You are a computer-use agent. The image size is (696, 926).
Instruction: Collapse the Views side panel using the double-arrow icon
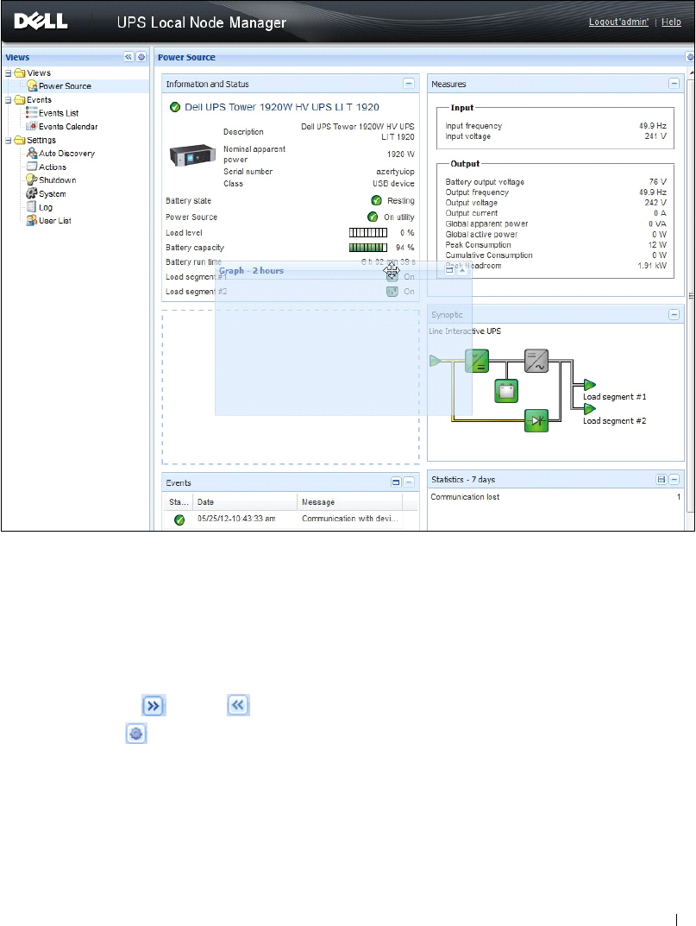pos(129,57)
